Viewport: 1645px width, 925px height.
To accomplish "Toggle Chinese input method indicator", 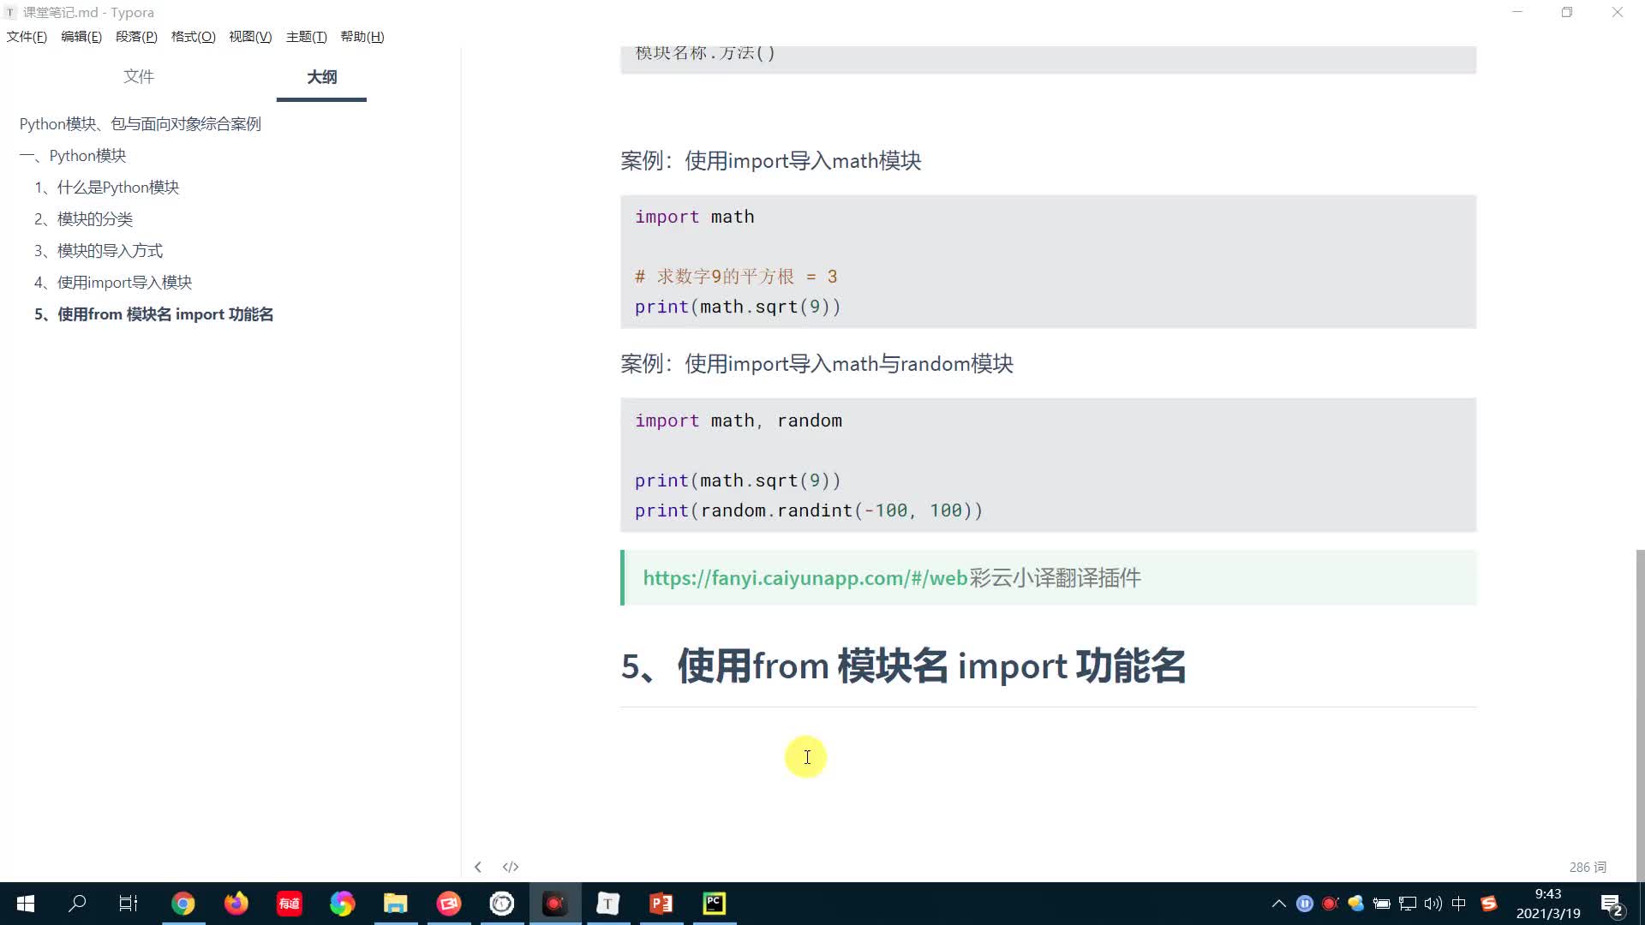I will click(x=1459, y=904).
